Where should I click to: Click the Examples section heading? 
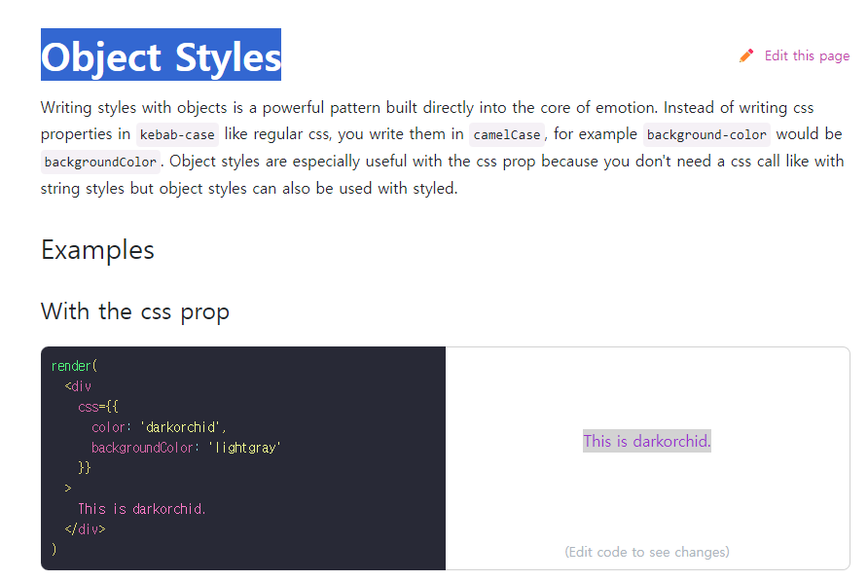pyautogui.click(x=97, y=250)
